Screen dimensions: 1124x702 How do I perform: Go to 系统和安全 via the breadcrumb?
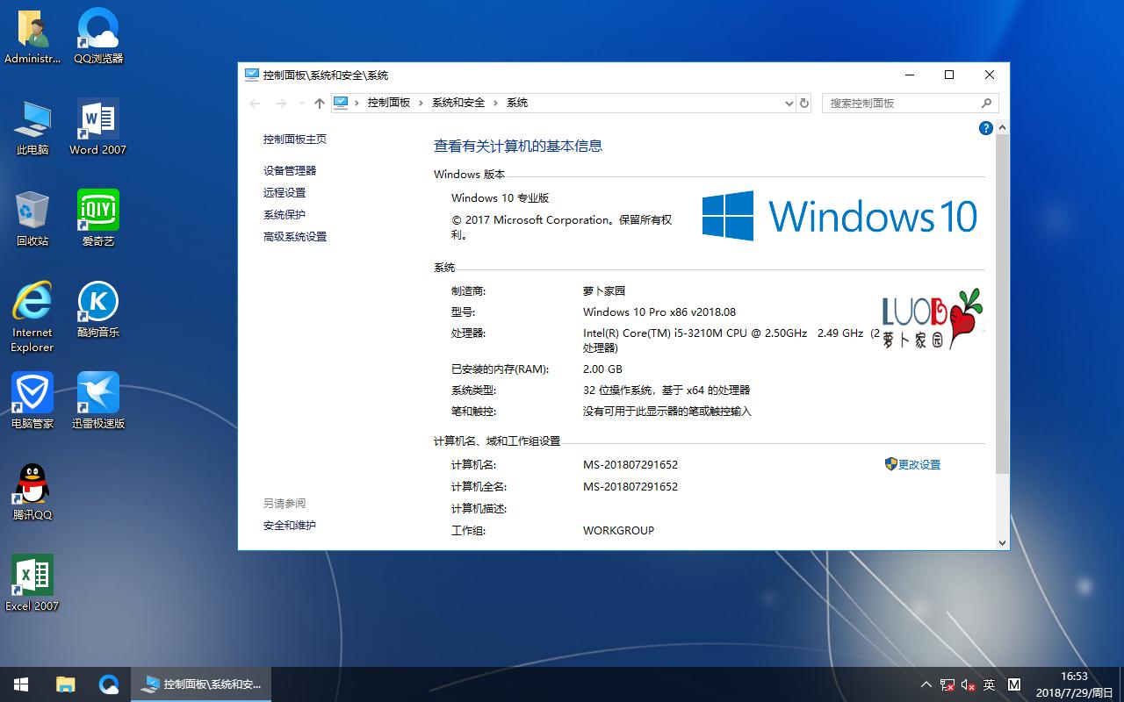tap(458, 103)
